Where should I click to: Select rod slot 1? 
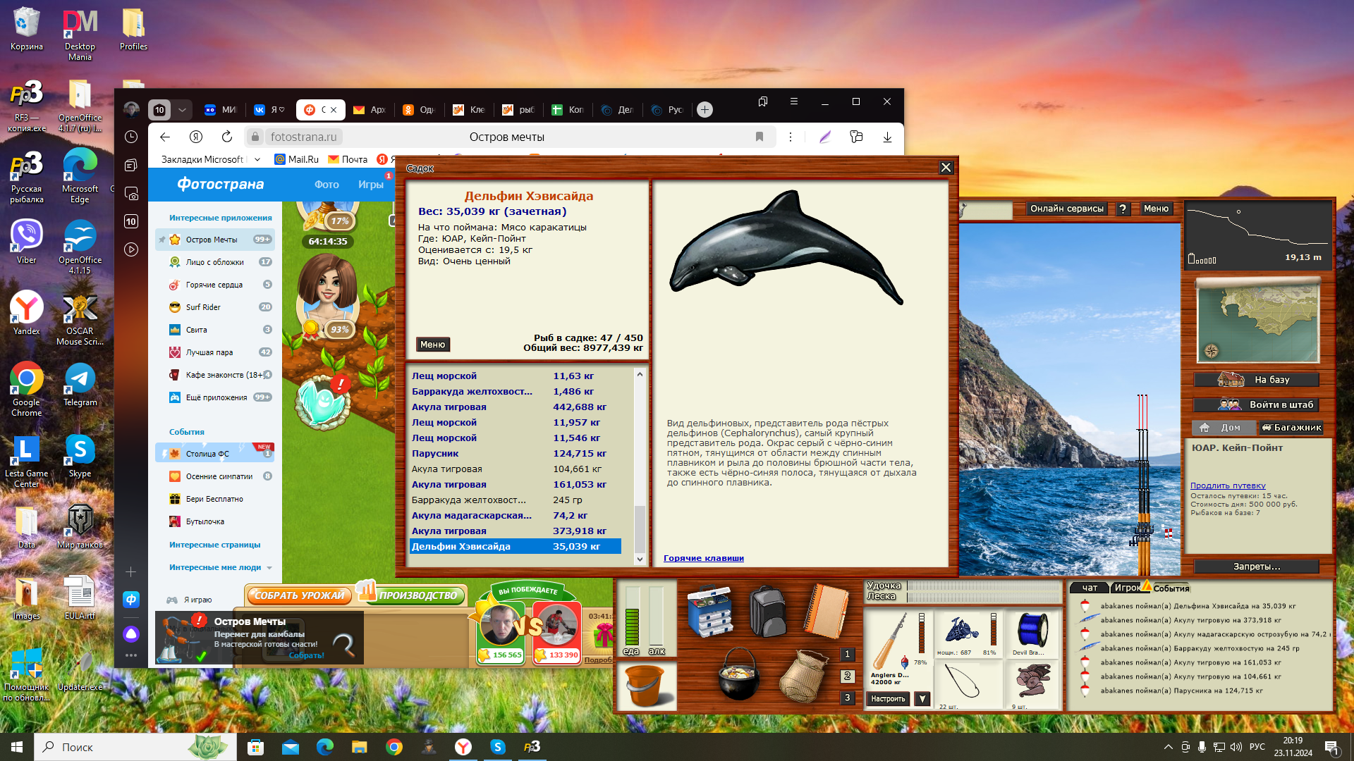pos(848,654)
